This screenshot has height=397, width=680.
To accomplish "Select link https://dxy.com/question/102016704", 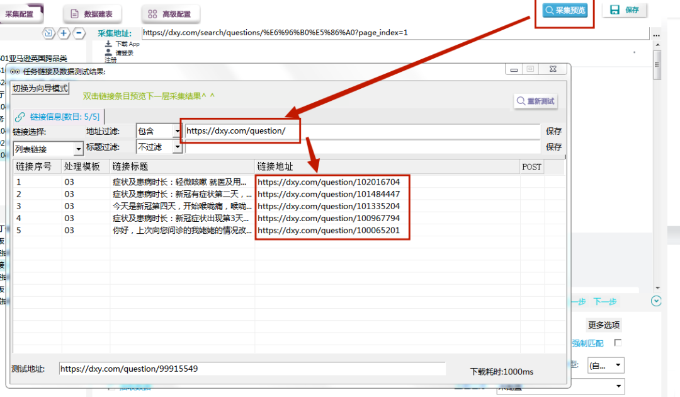I will (x=329, y=182).
